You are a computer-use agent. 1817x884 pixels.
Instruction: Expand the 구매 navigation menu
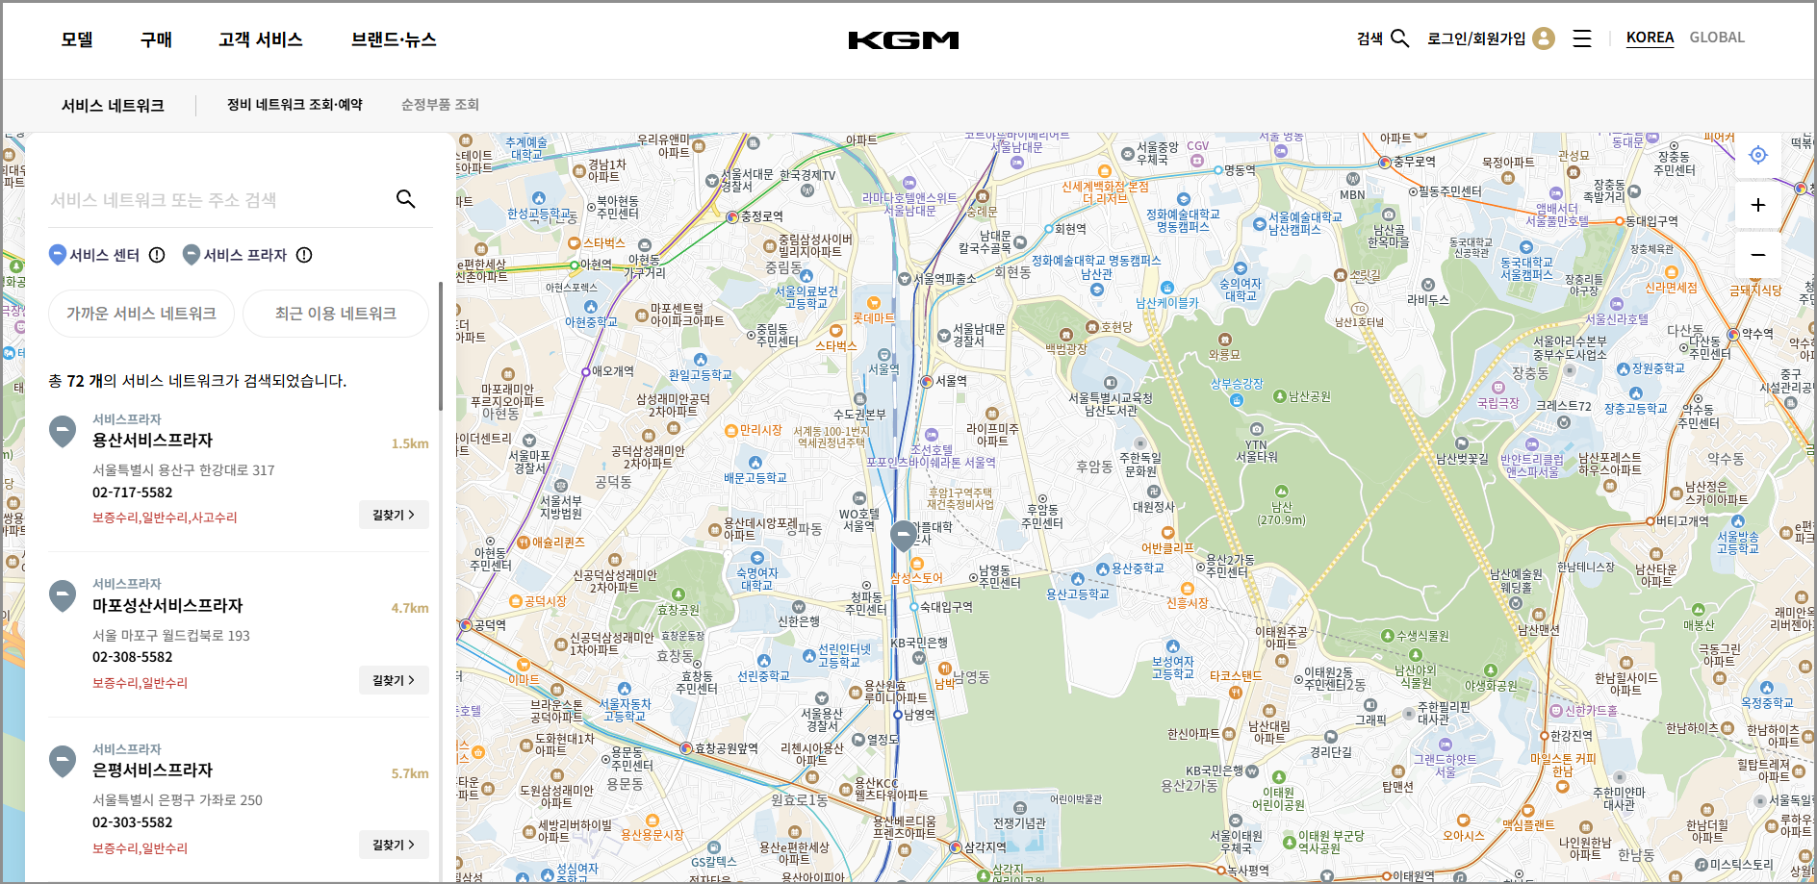156,39
